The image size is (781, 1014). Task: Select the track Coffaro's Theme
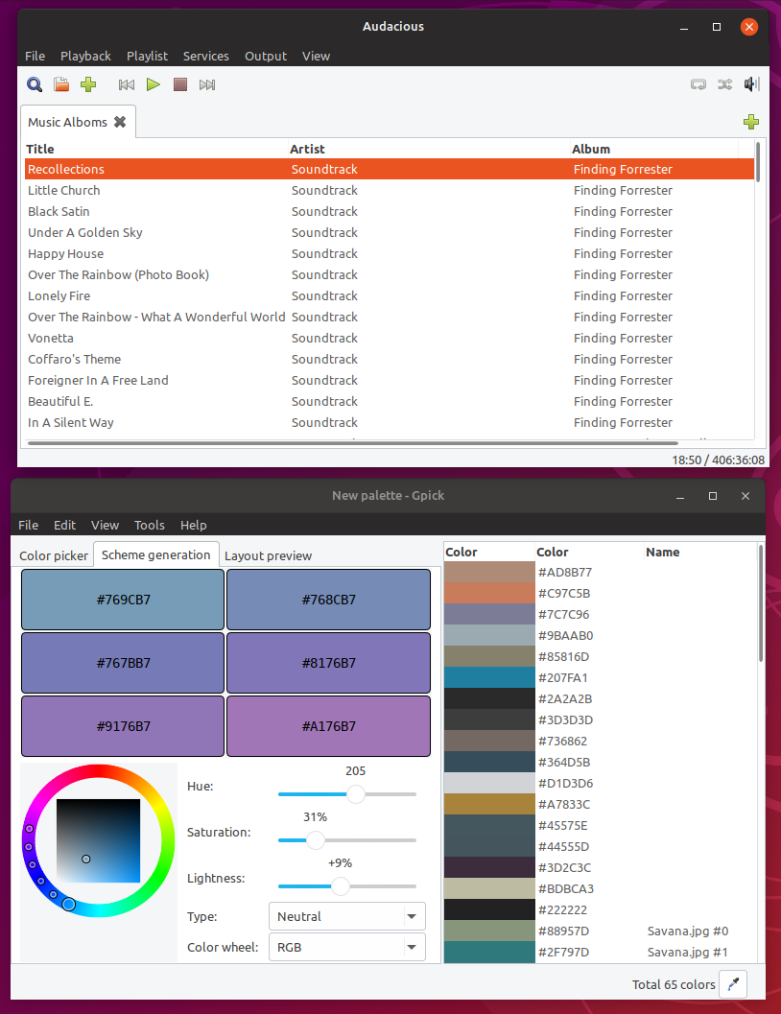click(390, 359)
